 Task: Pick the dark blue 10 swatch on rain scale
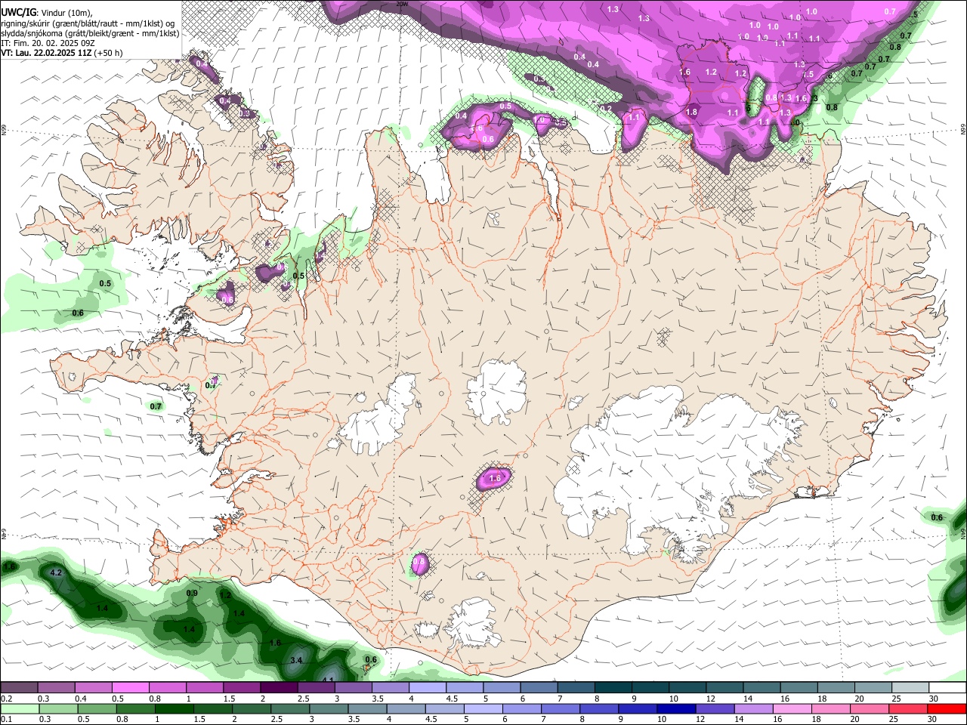[x=675, y=708]
